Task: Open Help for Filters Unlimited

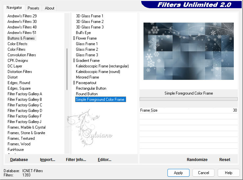Action: [x=229, y=172]
